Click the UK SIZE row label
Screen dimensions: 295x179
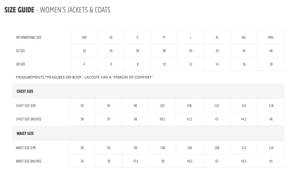coord(20,64)
